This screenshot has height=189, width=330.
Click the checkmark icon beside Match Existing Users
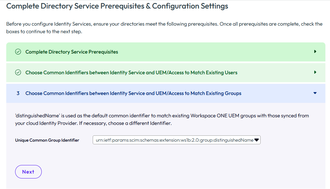18,73
